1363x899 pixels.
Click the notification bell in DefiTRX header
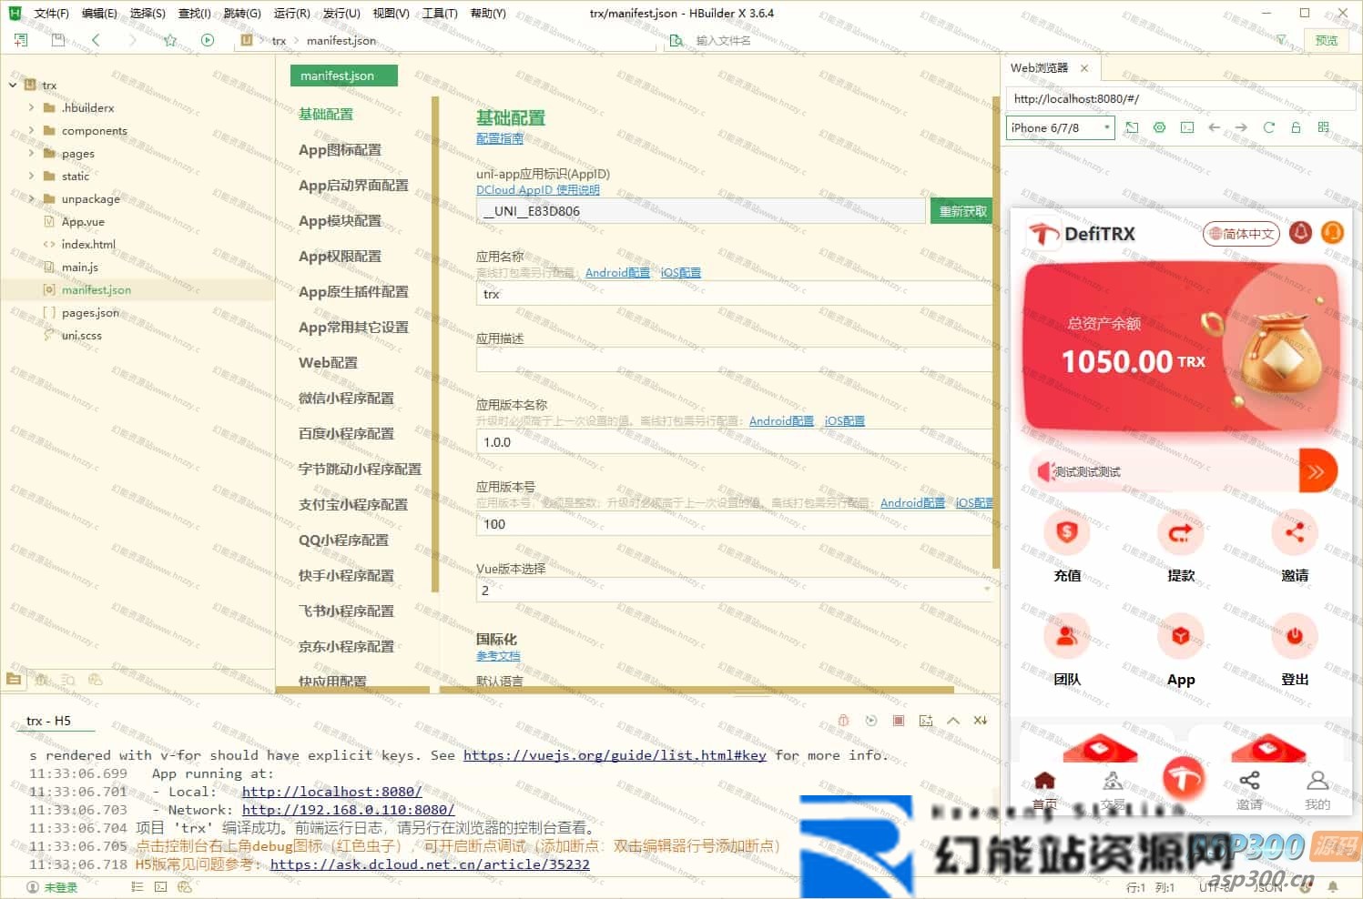tap(1300, 233)
